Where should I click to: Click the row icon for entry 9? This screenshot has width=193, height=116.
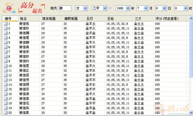[x=6, y=61]
